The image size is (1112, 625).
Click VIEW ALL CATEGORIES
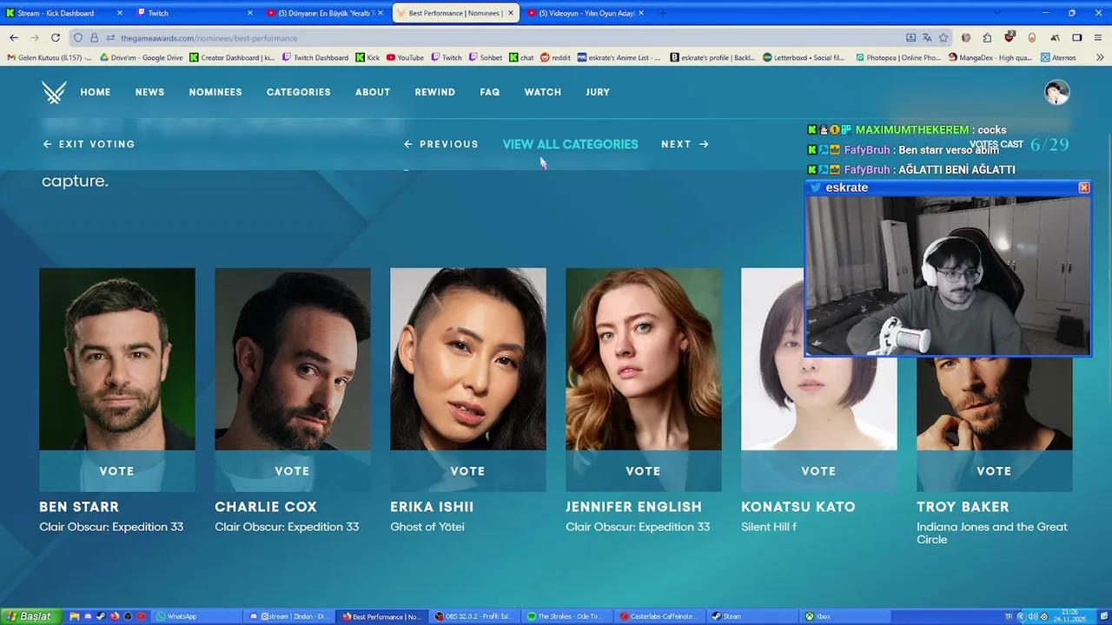(570, 144)
